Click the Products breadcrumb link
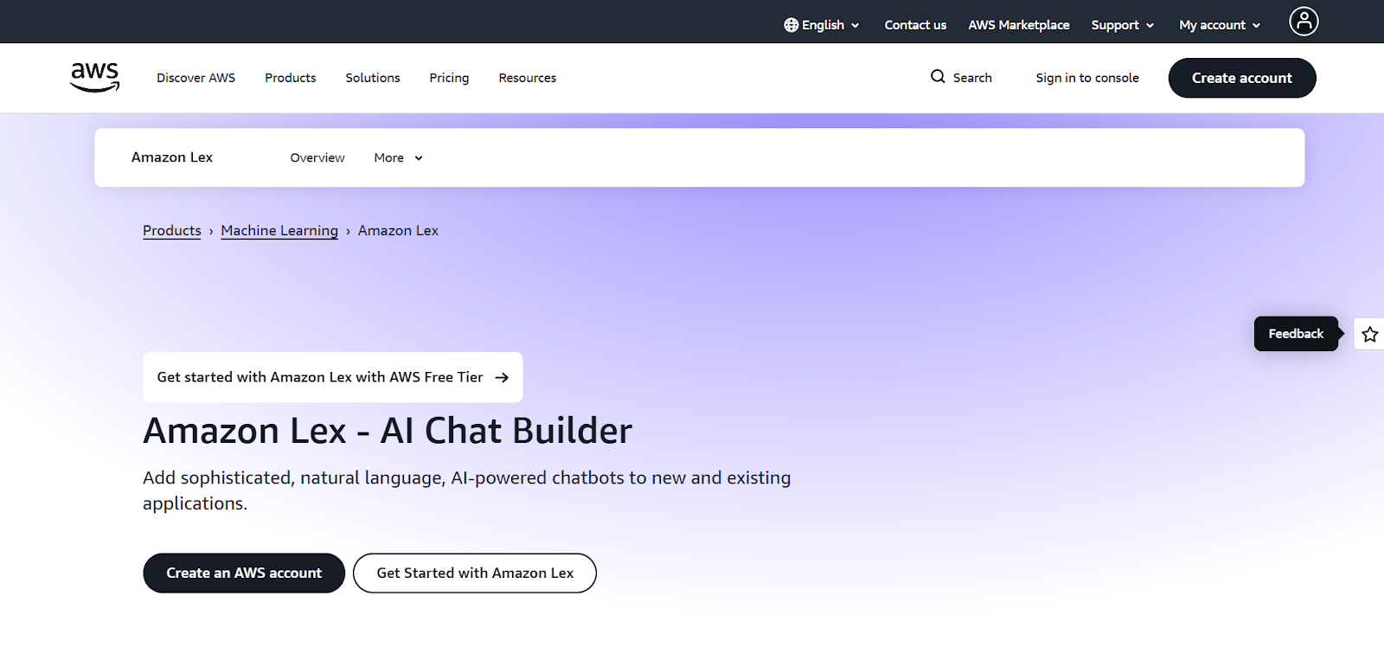The height and width of the screenshot is (660, 1384). (x=172, y=231)
